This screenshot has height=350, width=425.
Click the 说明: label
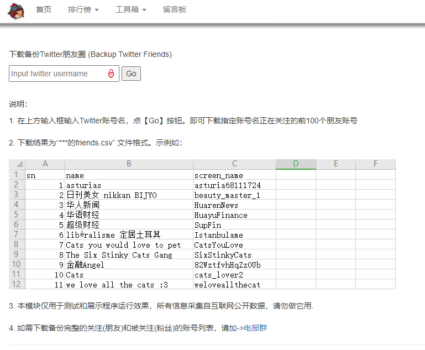point(18,104)
